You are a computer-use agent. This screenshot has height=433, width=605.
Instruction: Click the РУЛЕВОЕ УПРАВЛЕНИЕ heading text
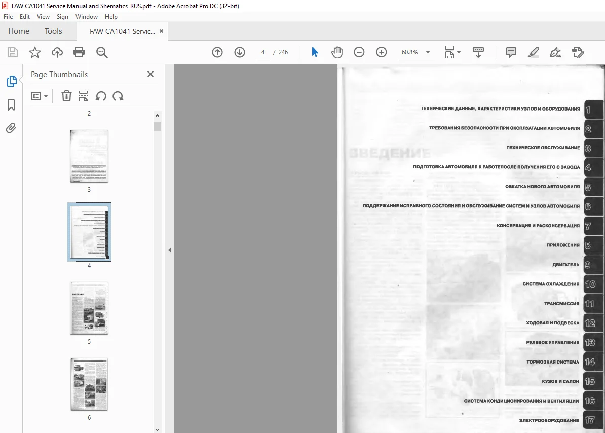(x=552, y=342)
